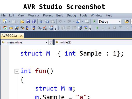Click the Cut scissors icon
This screenshot has height=99, width=132.
point(41,21)
